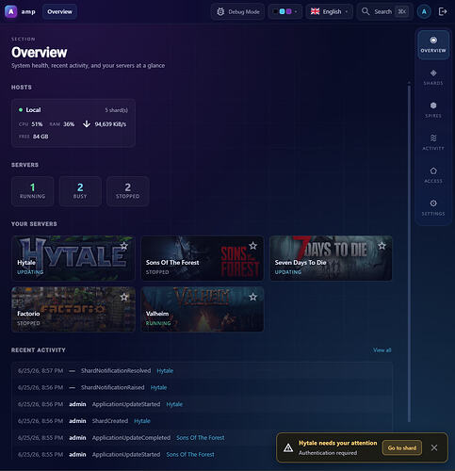
Task: Open Access in the sidebar
Action: [x=433, y=175]
